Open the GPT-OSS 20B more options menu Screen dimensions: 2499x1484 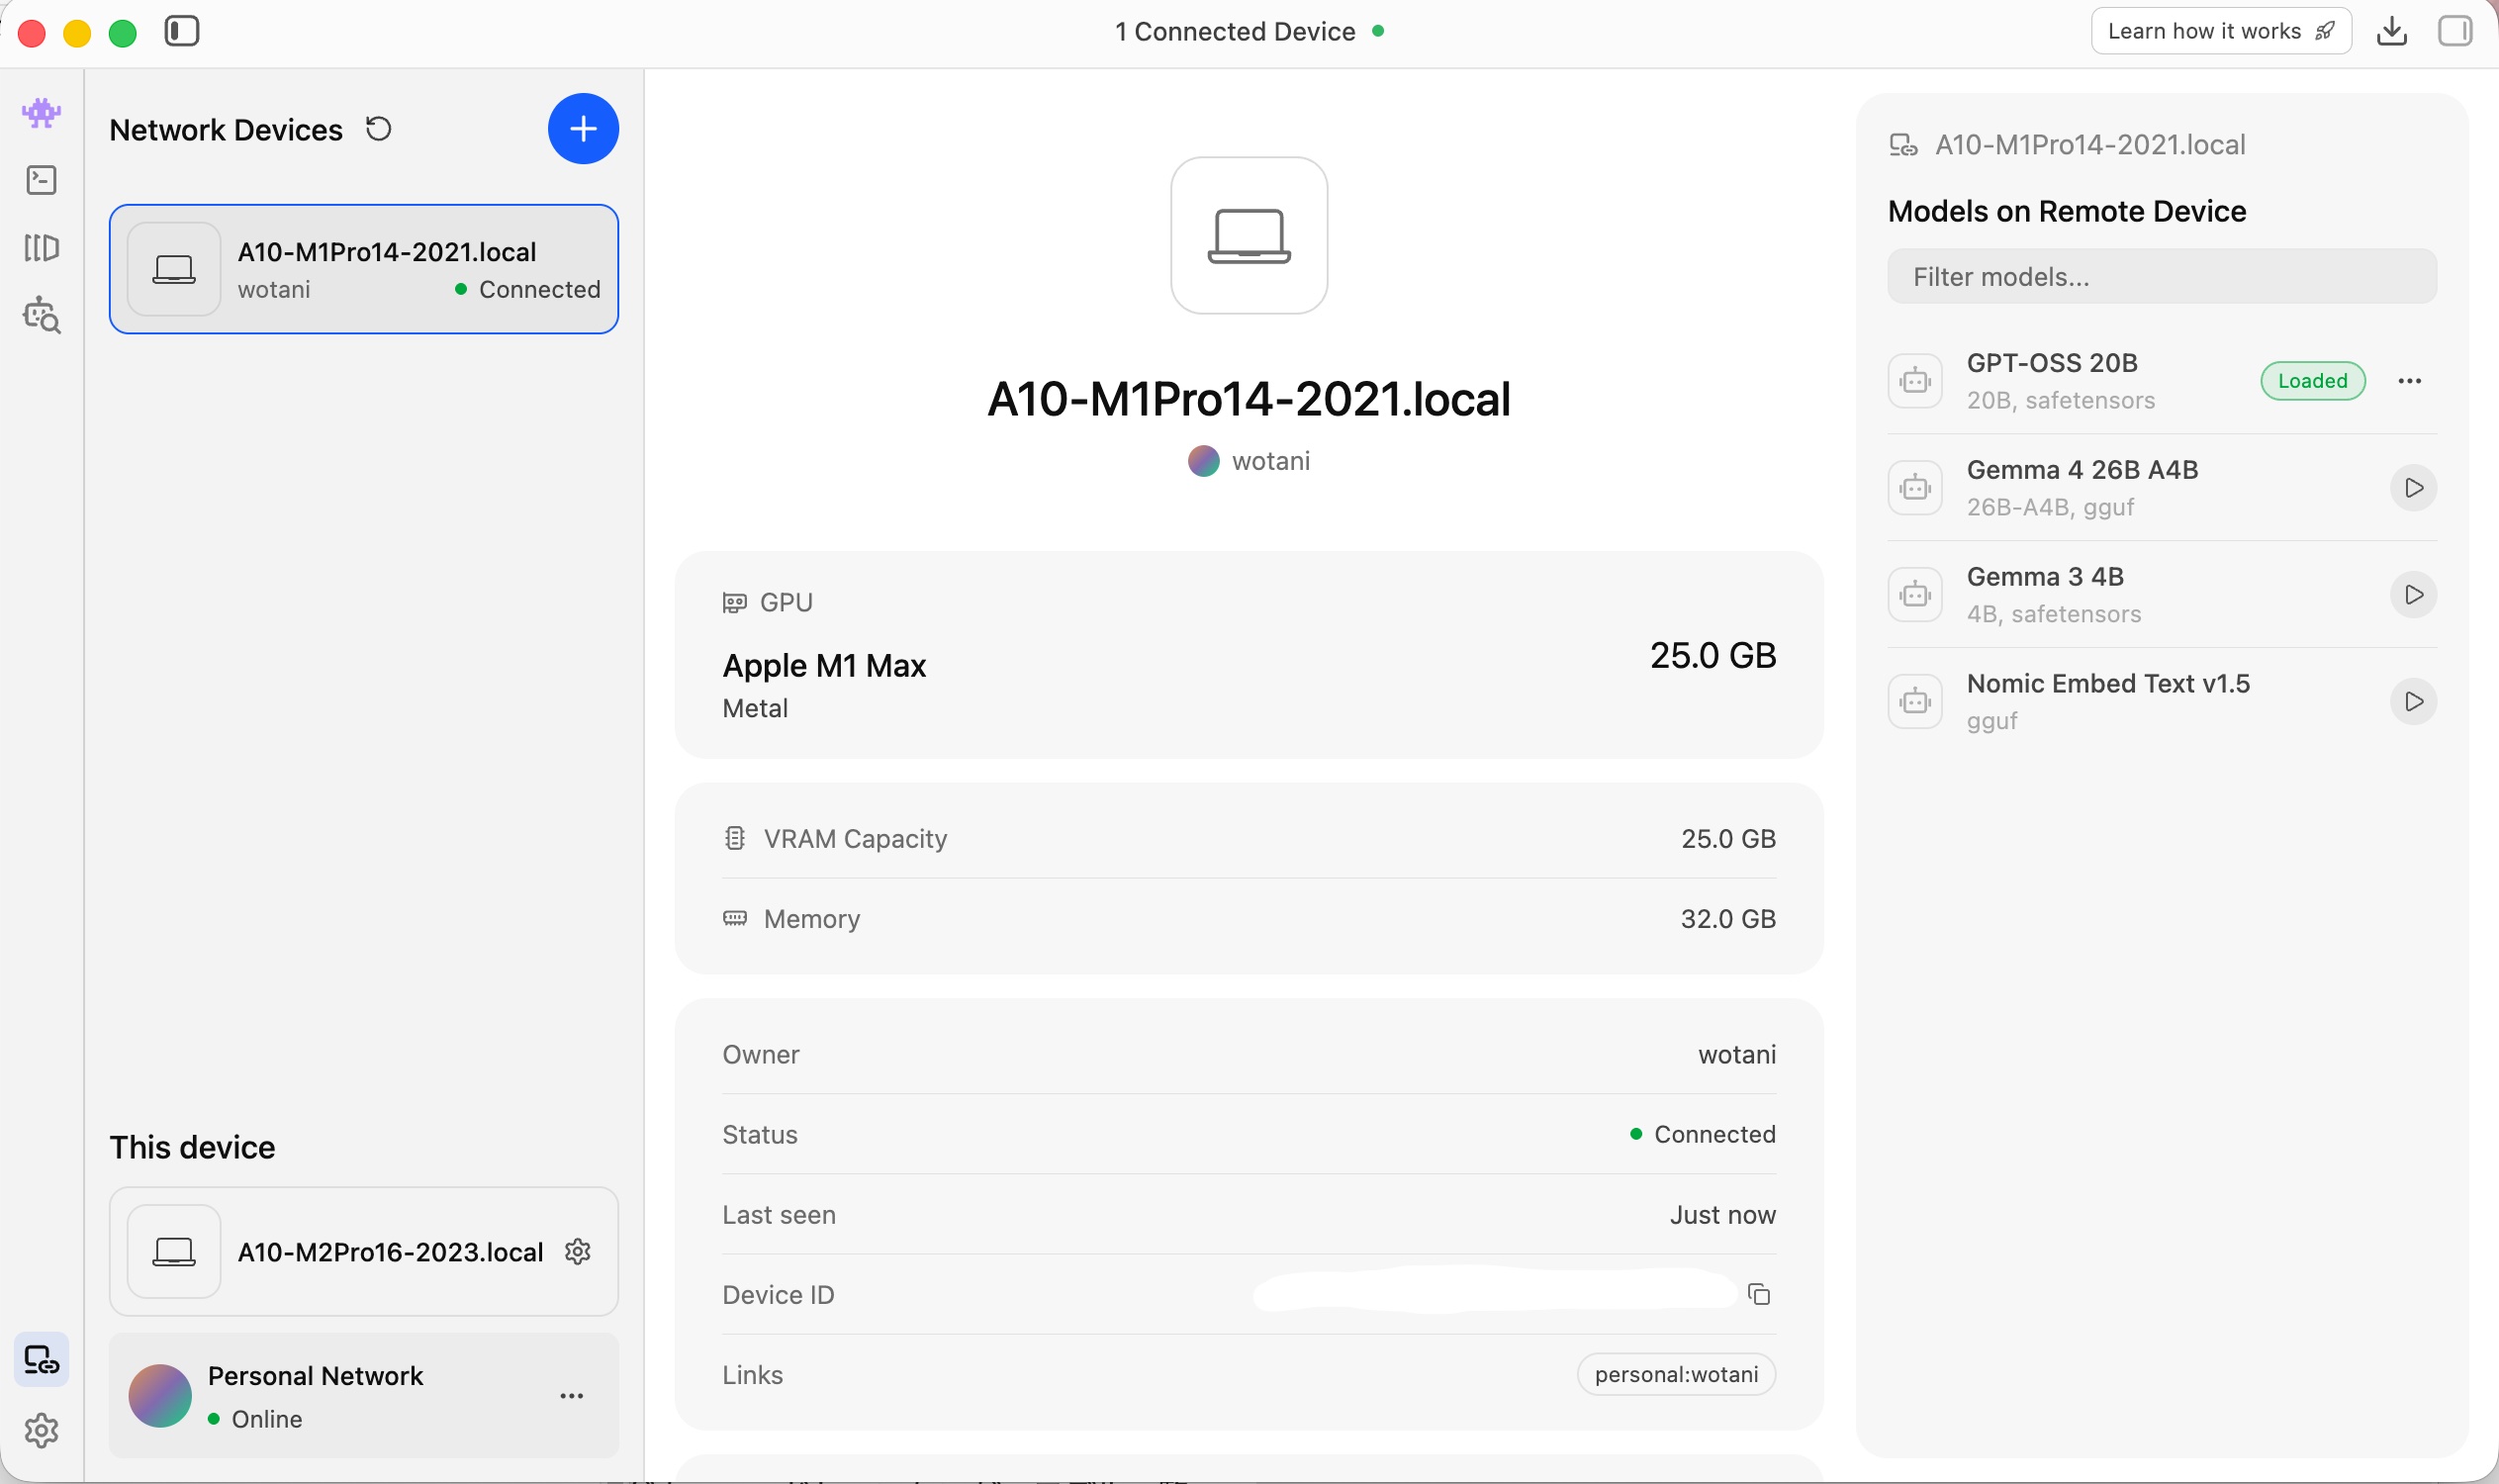2409,381
